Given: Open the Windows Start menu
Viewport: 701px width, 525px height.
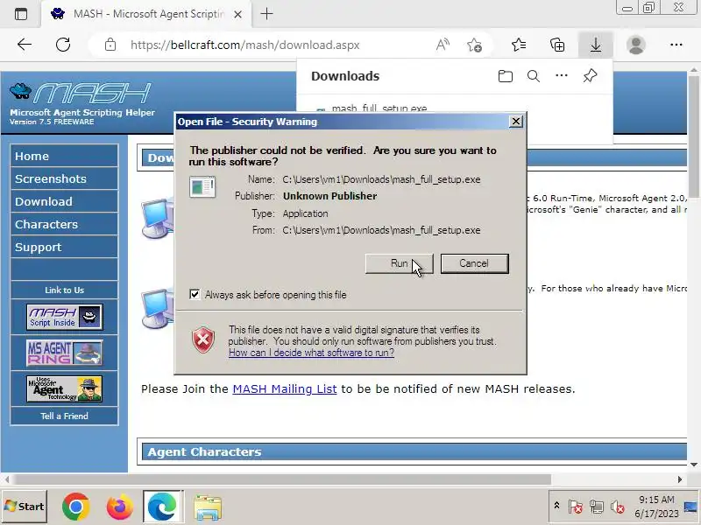Looking at the screenshot, I should click(x=25, y=507).
